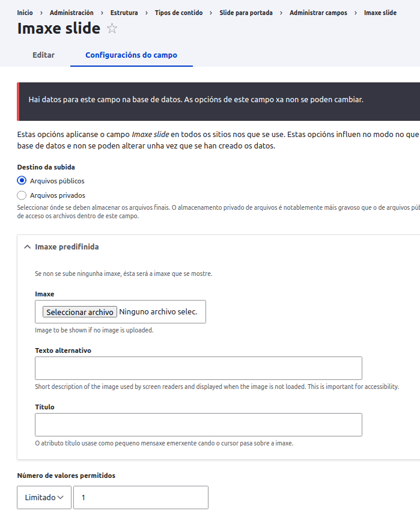Screen dimensions: 420x517
Task: Star Imaxe slide as a shortcut
Action: [x=112, y=28]
